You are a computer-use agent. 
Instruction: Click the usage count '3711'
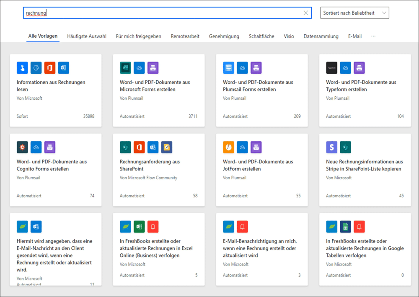(x=193, y=116)
